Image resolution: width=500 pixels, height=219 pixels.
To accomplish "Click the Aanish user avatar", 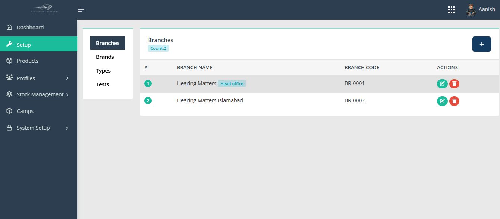I will (471, 9).
